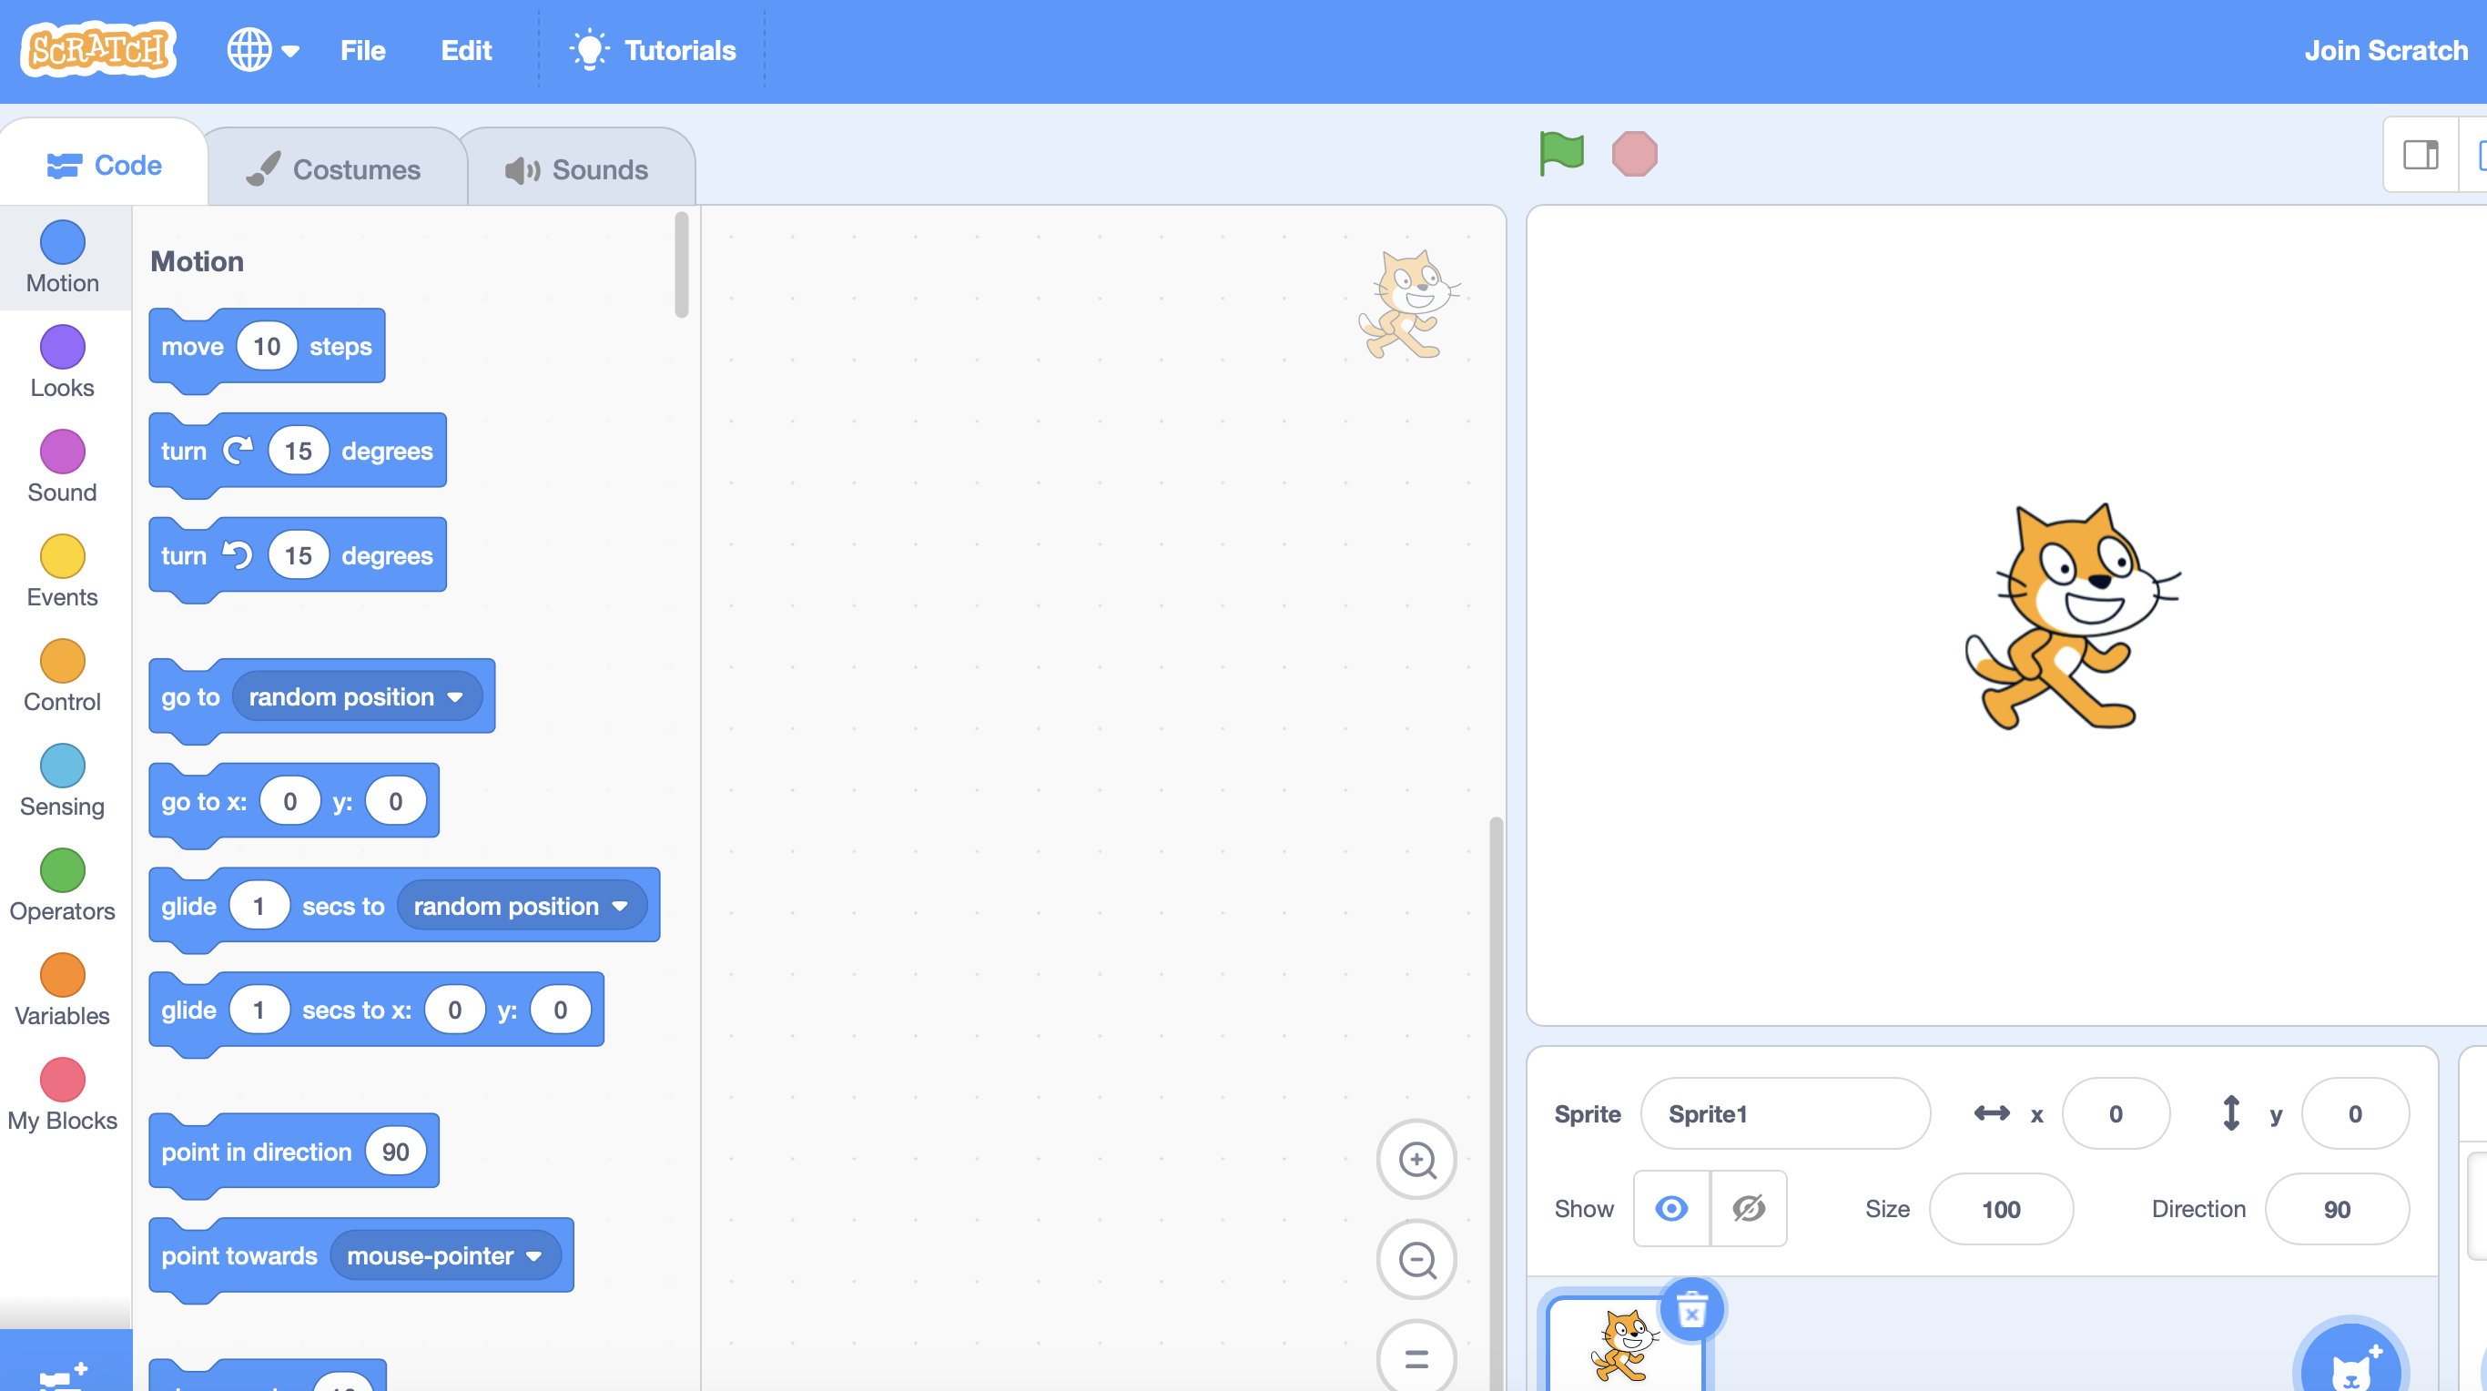The height and width of the screenshot is (1391, 2487).
Task: Reset workspace zoom with equals button
Action: point(1416,1358)
